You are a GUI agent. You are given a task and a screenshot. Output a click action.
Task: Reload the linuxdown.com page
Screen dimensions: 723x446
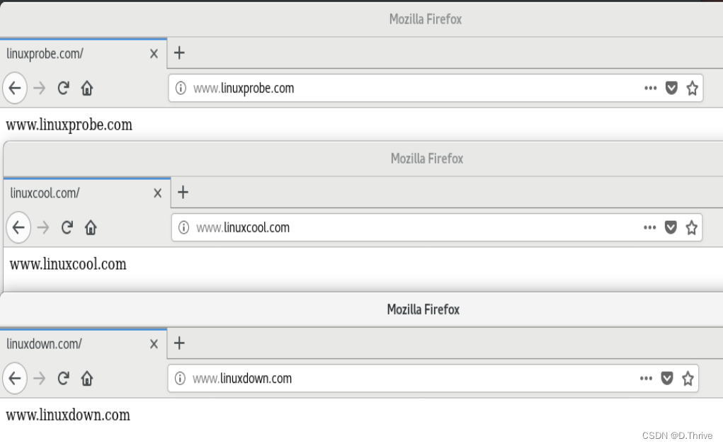[x=63, y=378]
